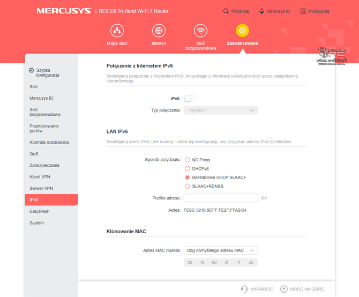The height and width of the screenshot is (297, 359).
Task: Select Bezstanowe DHCP SLAAC+ radio option
Action: click(188, 177)
